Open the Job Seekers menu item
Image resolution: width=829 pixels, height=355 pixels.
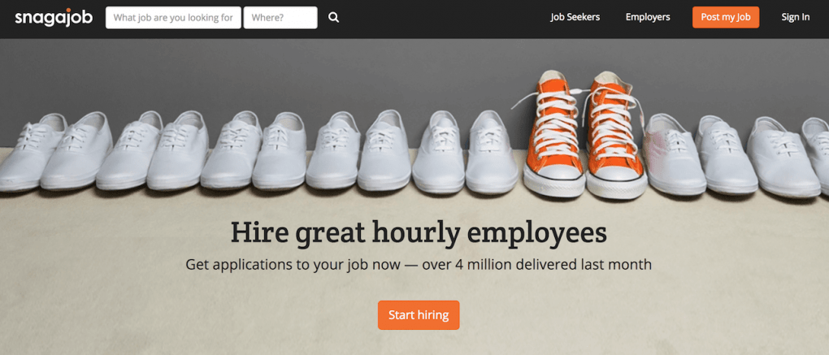(x=575, y=17)
